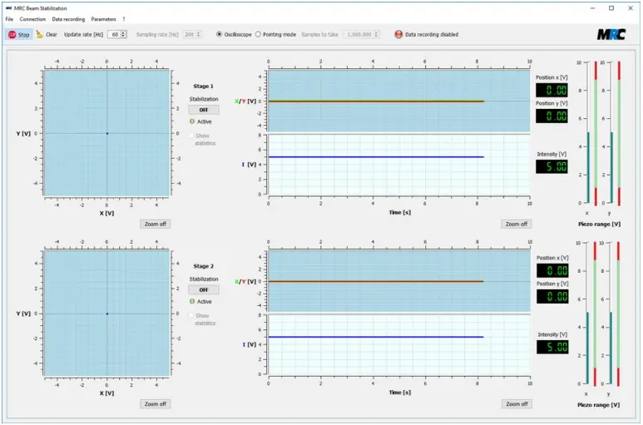Click the Stage 2 green Active indicator
Screen dimensions: 643x425
(192, 301)
